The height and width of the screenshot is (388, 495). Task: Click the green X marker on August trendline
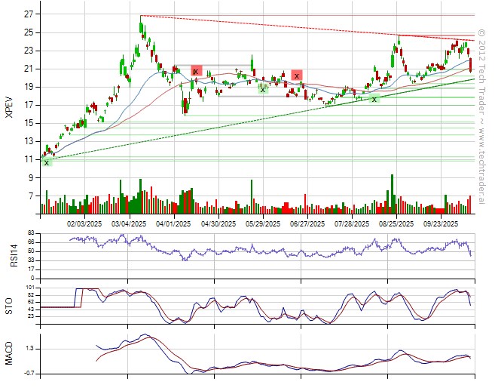pos(374,100)
